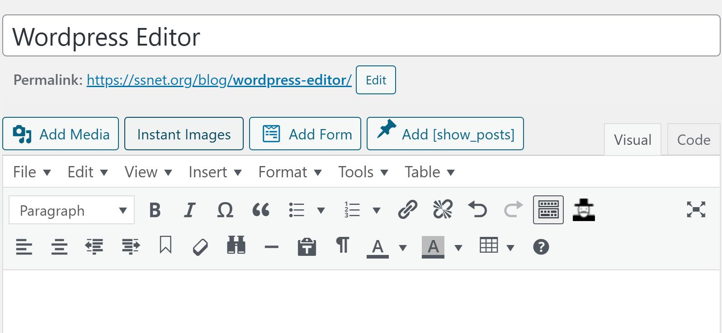Open the Format menu
Screen dimensions: 722x333
pyautogui.click(x=290, y=172)
